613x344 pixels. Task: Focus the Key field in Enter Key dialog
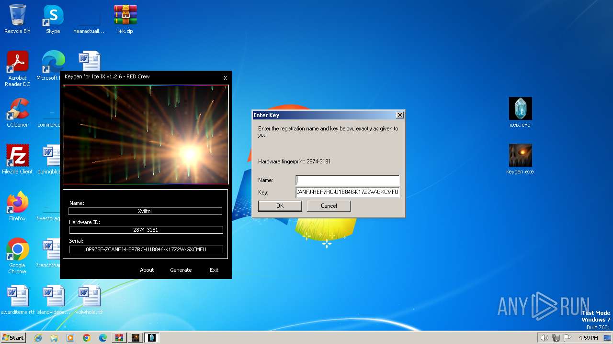click(347, 193)
